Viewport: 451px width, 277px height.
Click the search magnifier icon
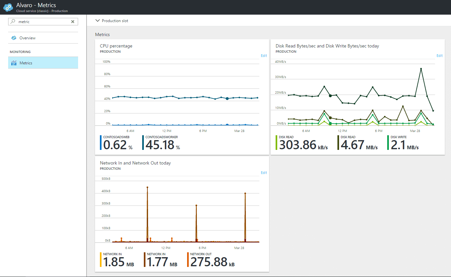click(13, 21)
